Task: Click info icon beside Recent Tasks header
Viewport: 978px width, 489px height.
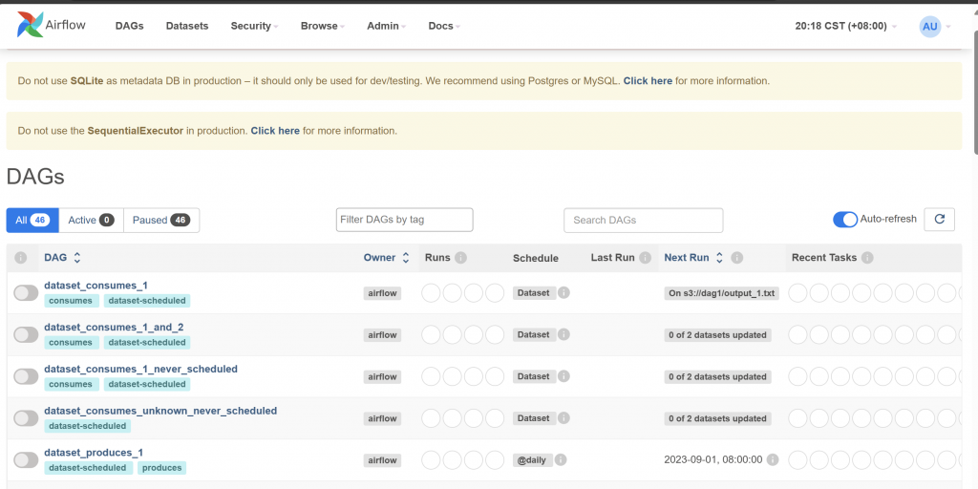Action: (x=866, y=258)
